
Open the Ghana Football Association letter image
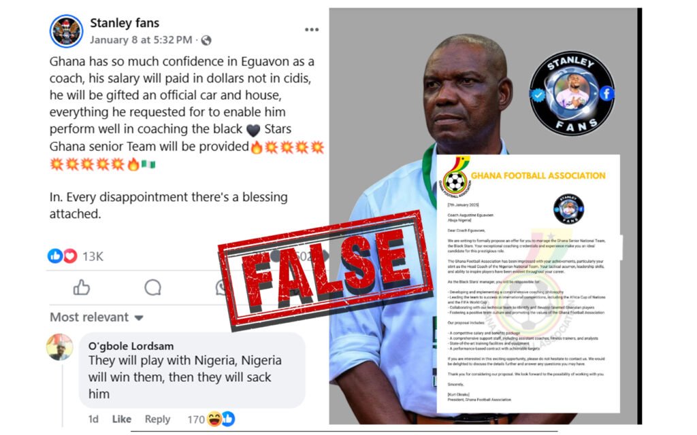tap(528, 284)
